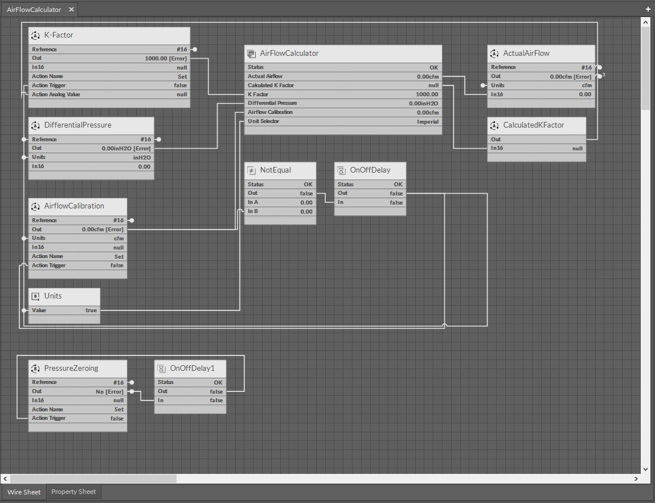Switch to the Wire Sheet tab

(24, 492)
